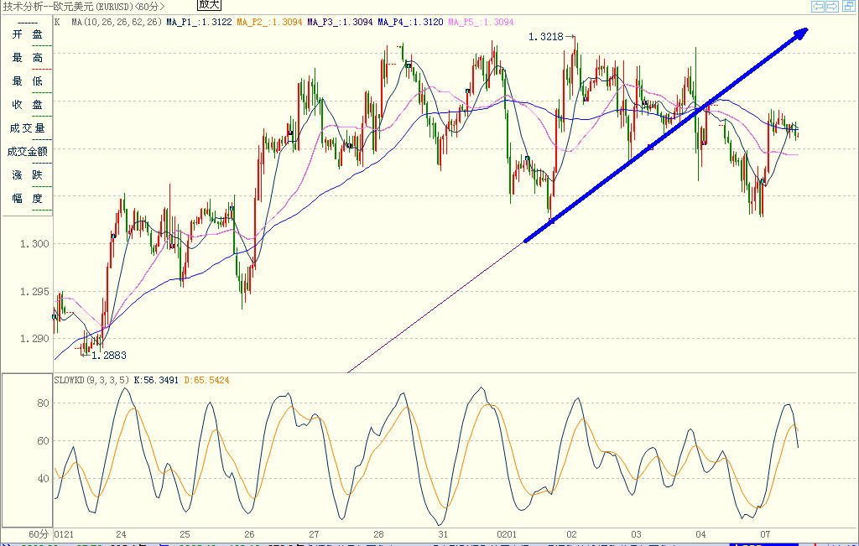This screenshot has width=859, height=546.
Task: Click the blue MA_P4_:1.3120 label
Action: (x=410, y=23)
